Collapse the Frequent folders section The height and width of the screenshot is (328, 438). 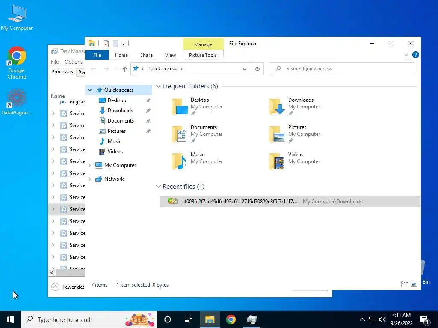pos(158,86)
